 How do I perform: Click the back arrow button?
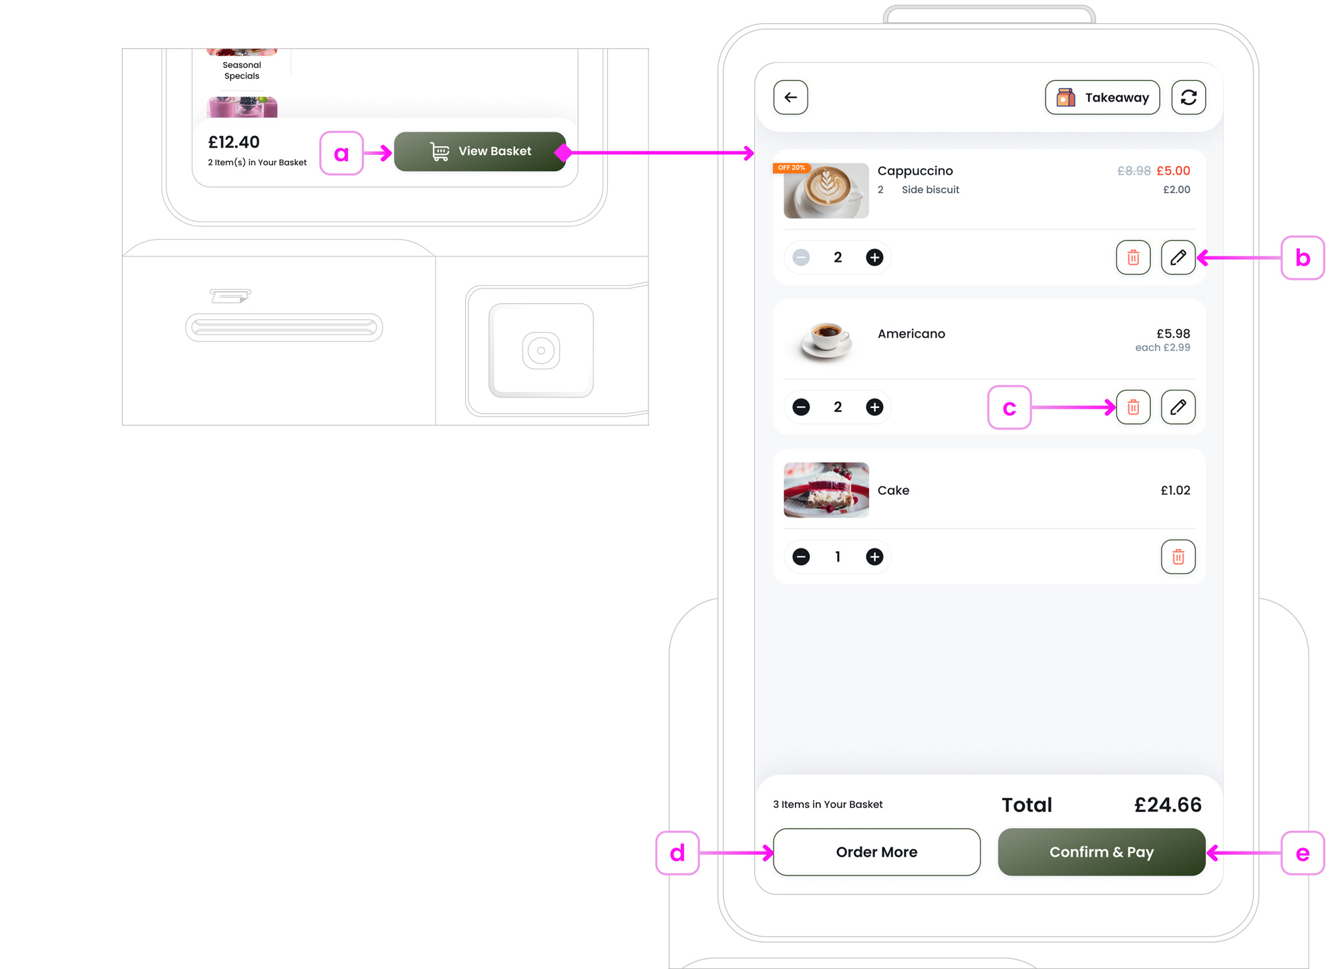pos(790,98)
